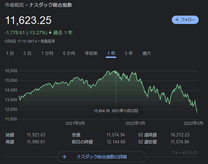Image resolution: width=208 pixels, height=164 pixels.
Task: Open the 免責条項 disclaimer link
Action: point(48,41)
